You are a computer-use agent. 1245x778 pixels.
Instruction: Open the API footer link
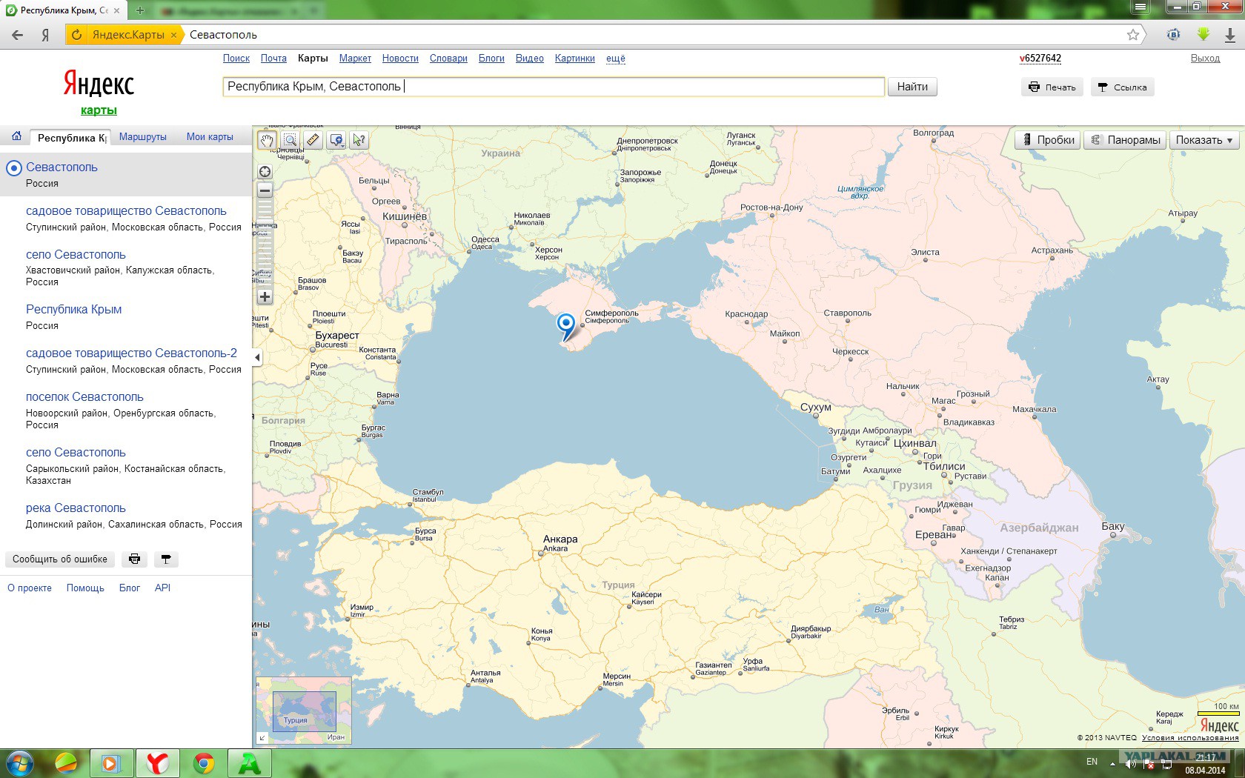pyautogui.click(x=162, y=588)
